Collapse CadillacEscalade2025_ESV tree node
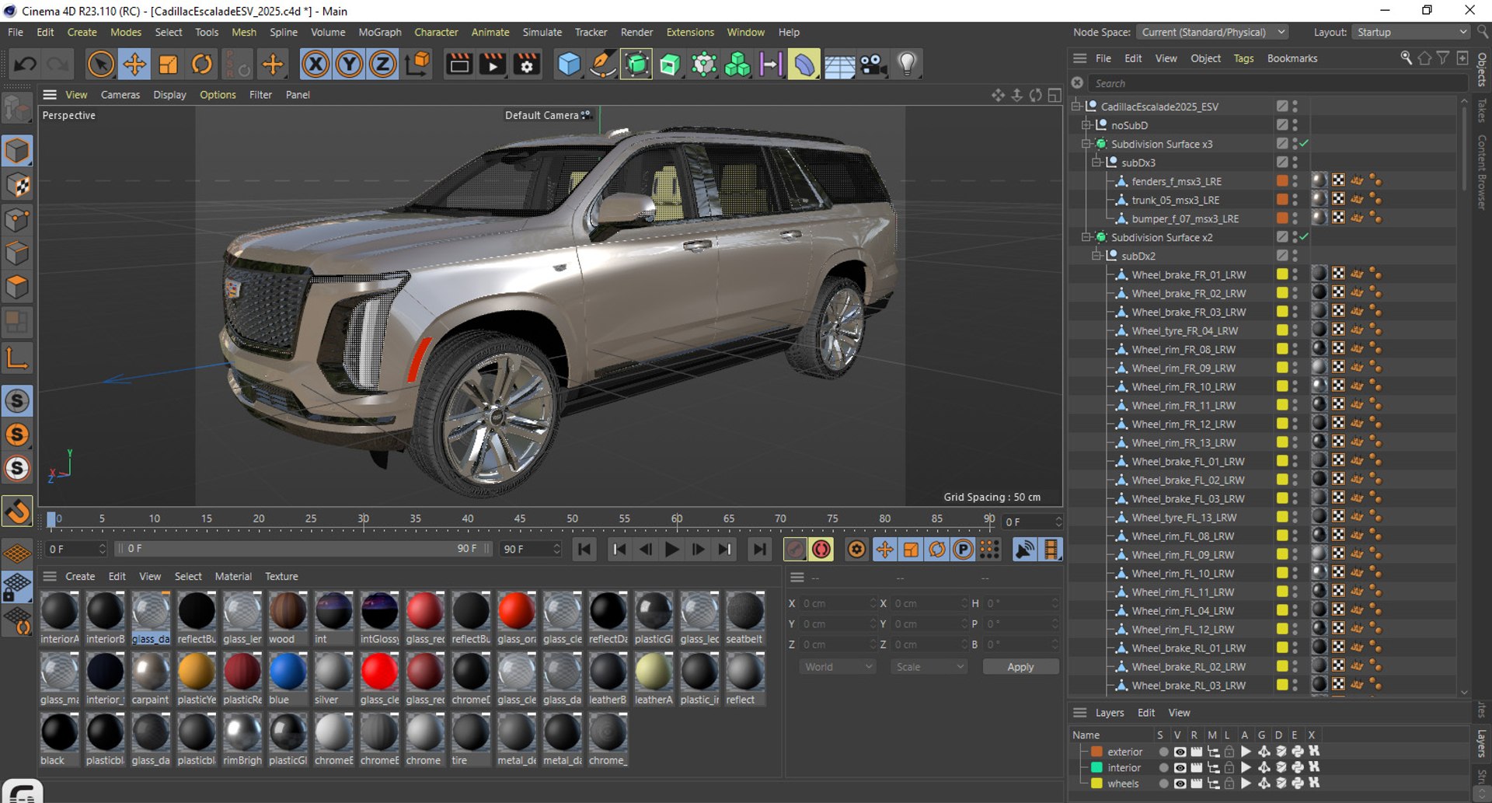 pyautogui.click(x=1076, y=106)
